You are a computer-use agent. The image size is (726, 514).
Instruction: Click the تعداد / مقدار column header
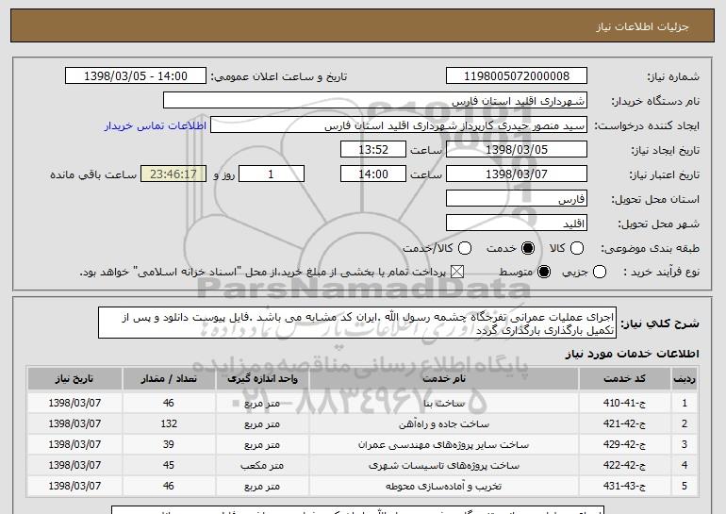click(x=169, y=378)
